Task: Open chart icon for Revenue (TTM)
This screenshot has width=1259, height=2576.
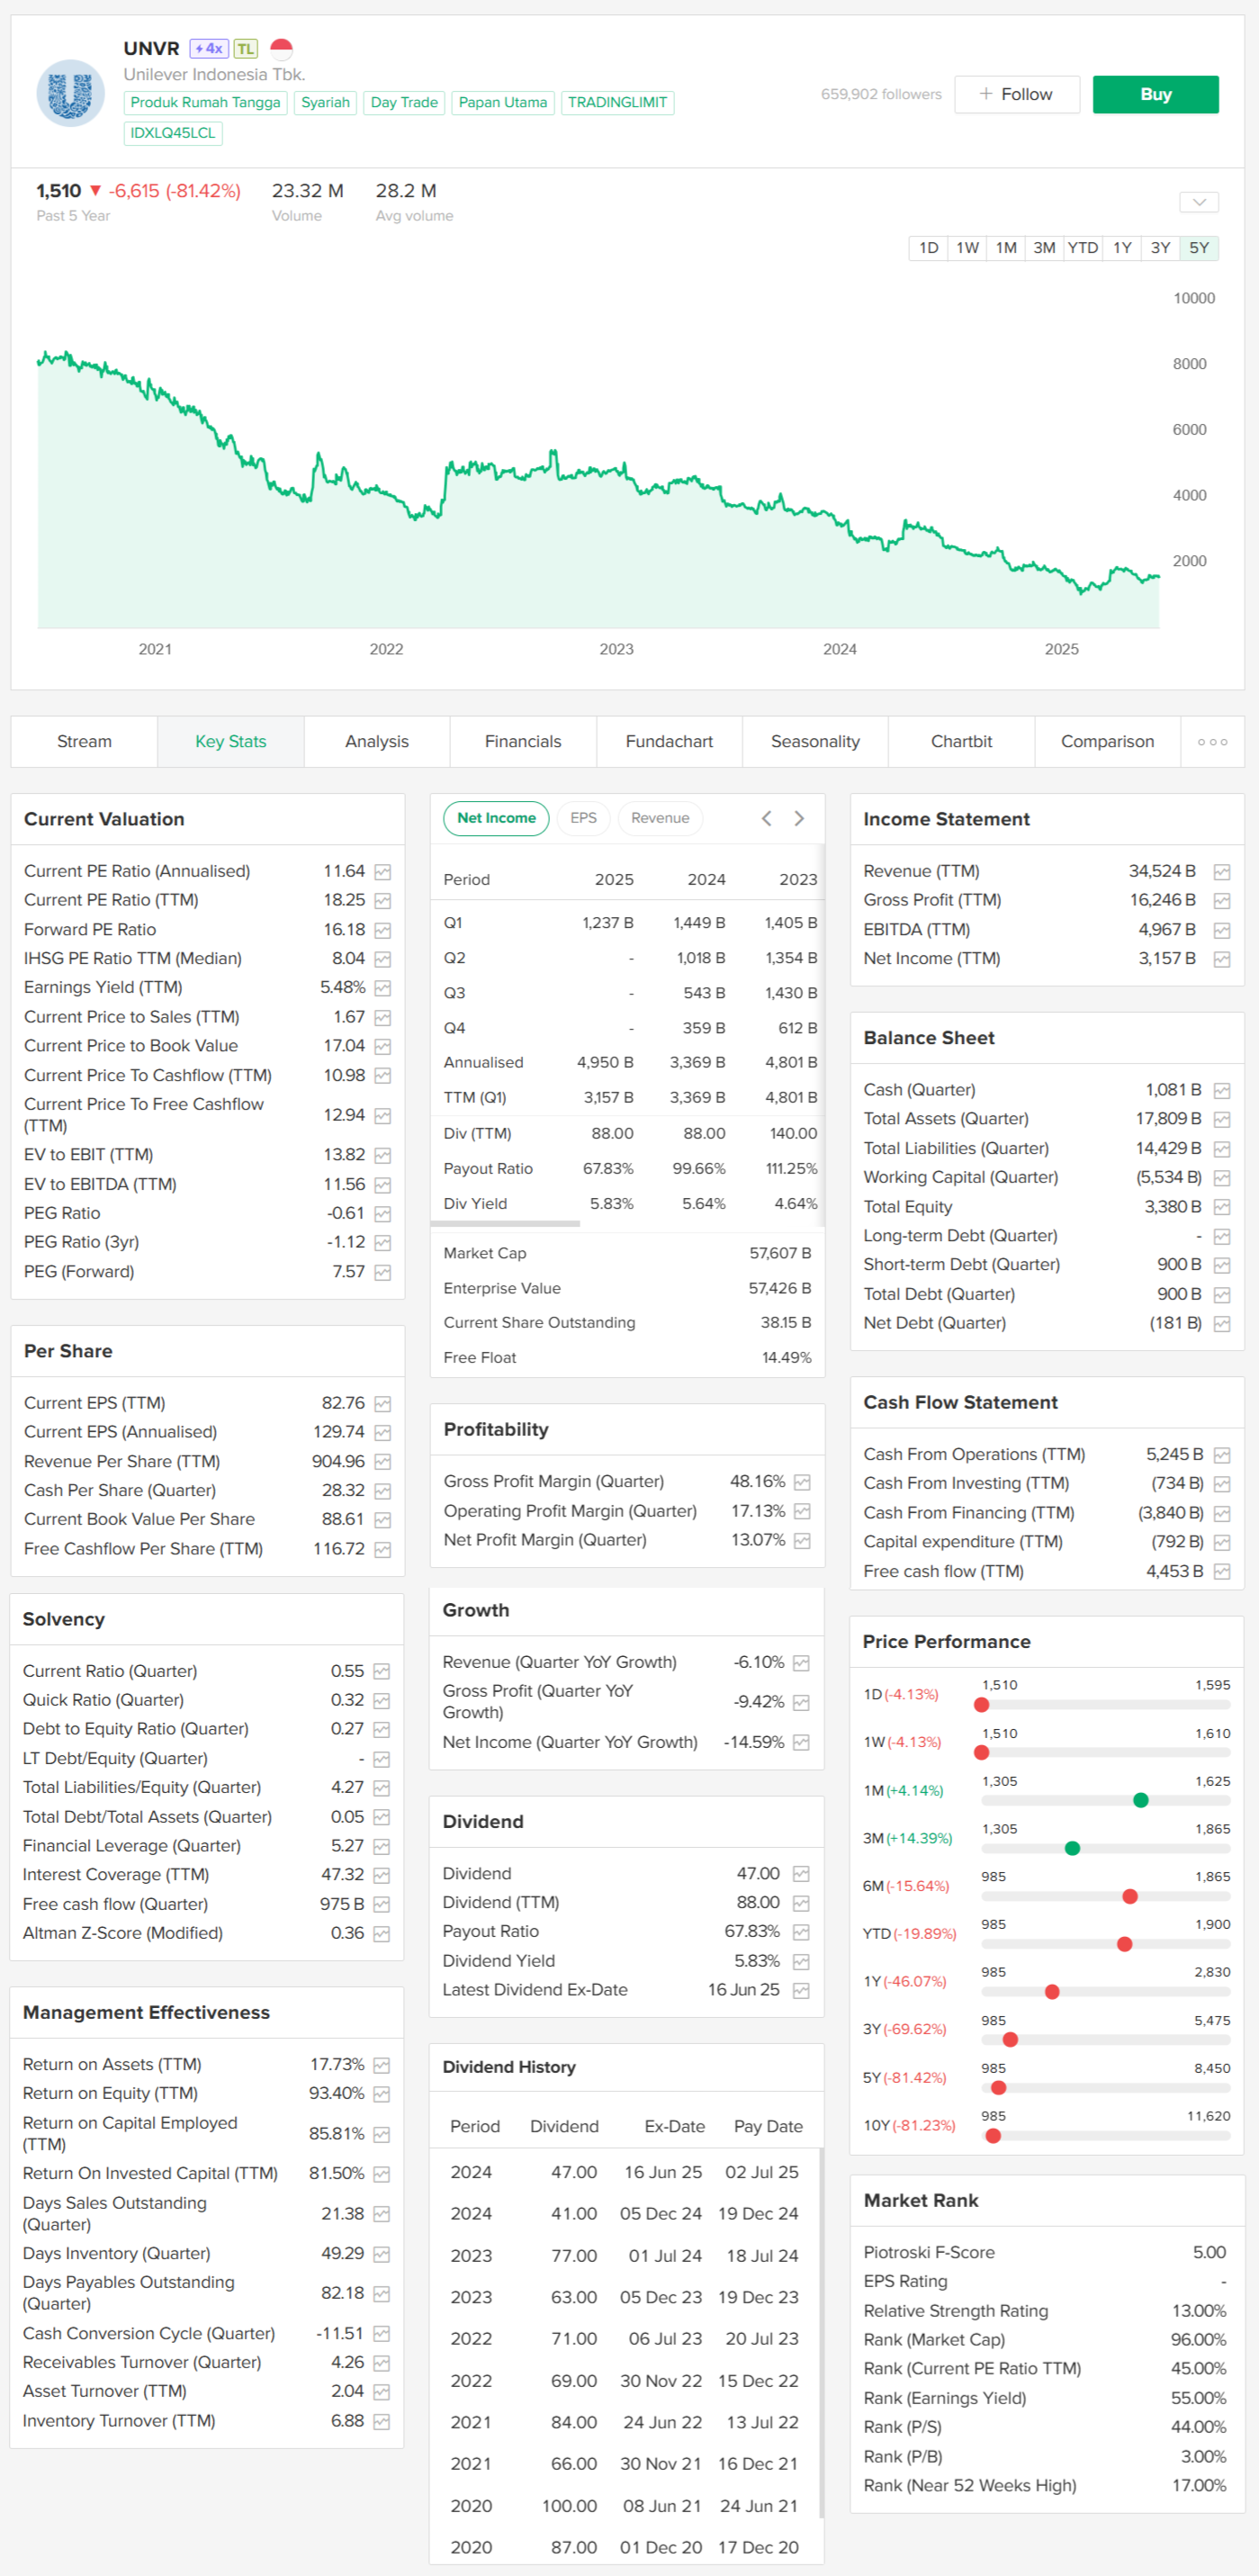Action: (x=1221, y=871)
